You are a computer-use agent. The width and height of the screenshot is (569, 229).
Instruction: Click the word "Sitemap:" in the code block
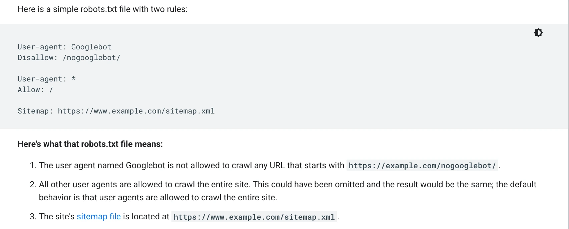(35, 111)
